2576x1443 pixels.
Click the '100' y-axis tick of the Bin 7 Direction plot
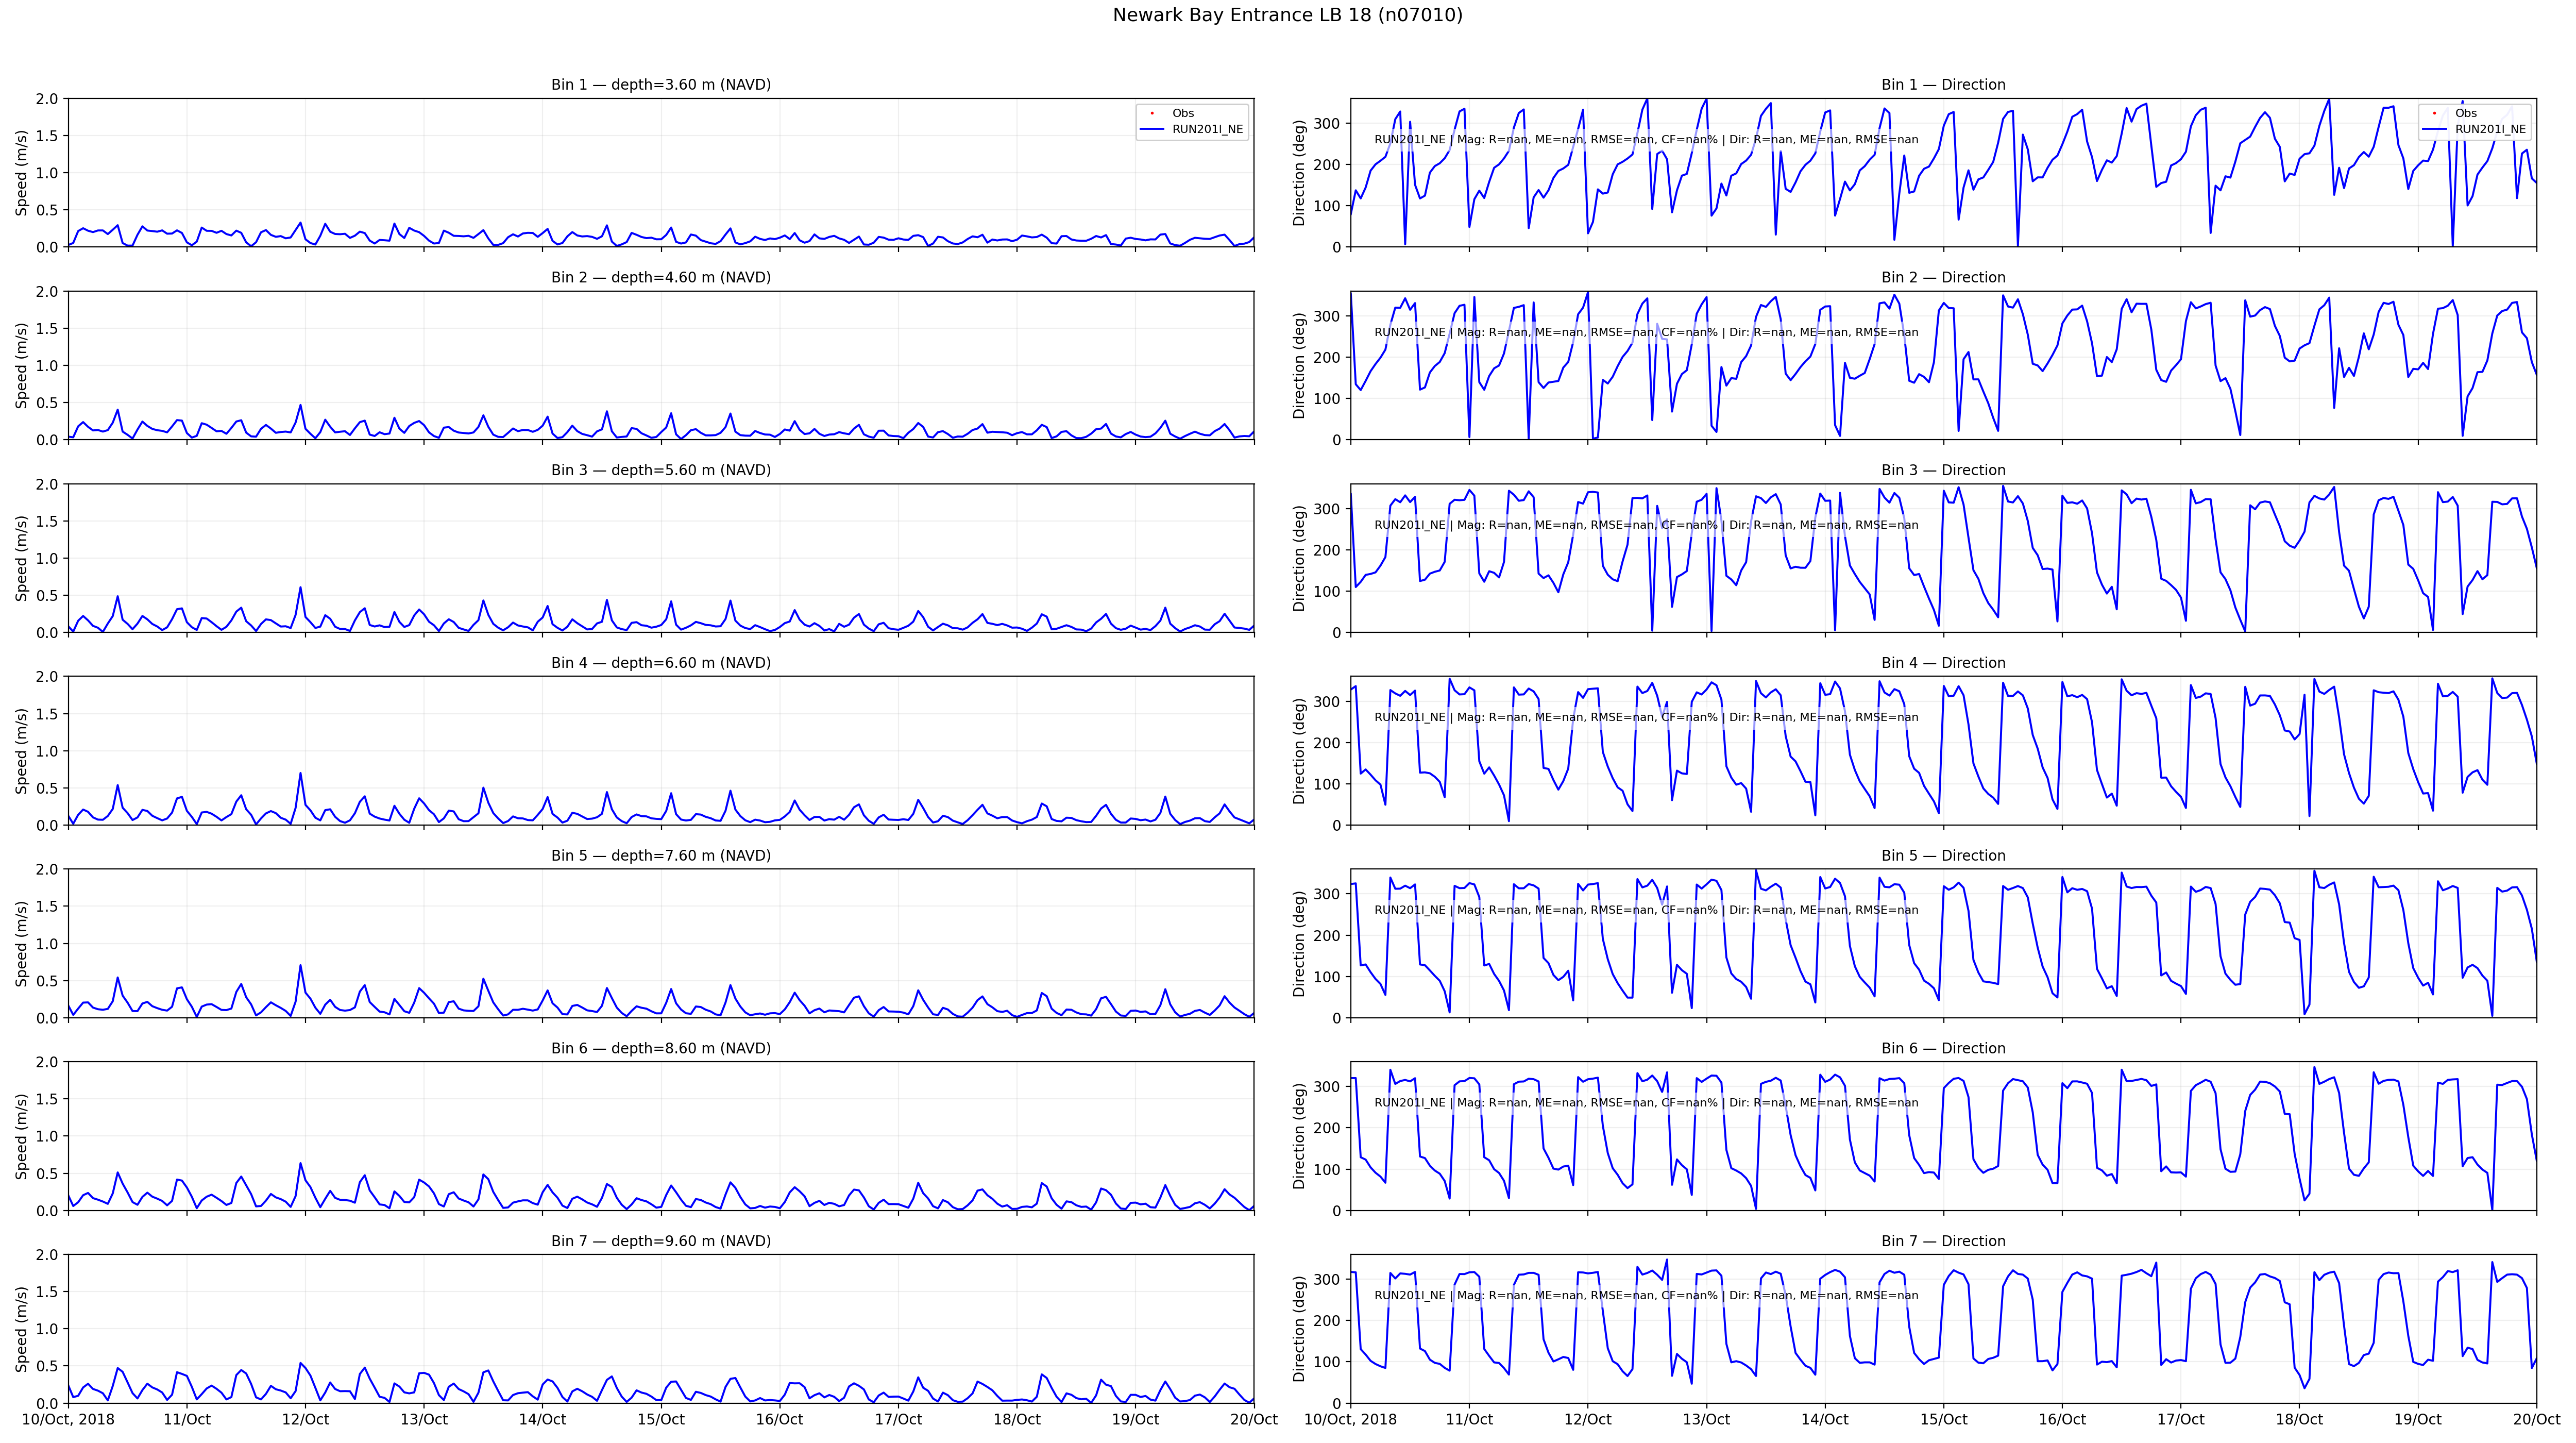pos(1327,1362)
